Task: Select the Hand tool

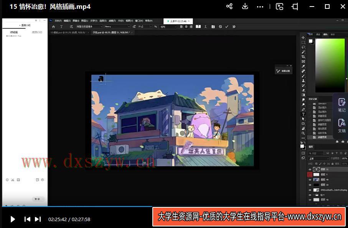Action: click(303, 128)
